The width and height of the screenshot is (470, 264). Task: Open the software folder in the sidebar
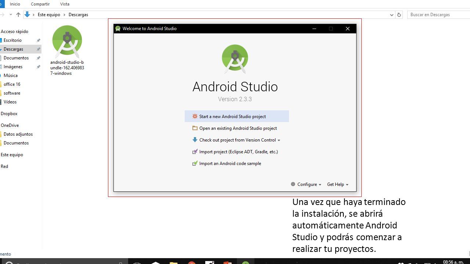12,93
